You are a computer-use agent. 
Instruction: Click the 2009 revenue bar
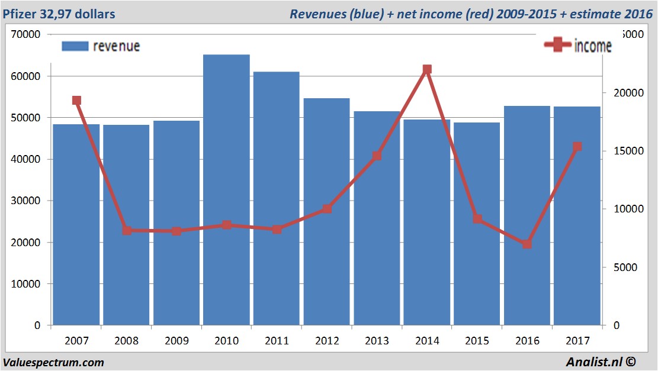point(176,223)
